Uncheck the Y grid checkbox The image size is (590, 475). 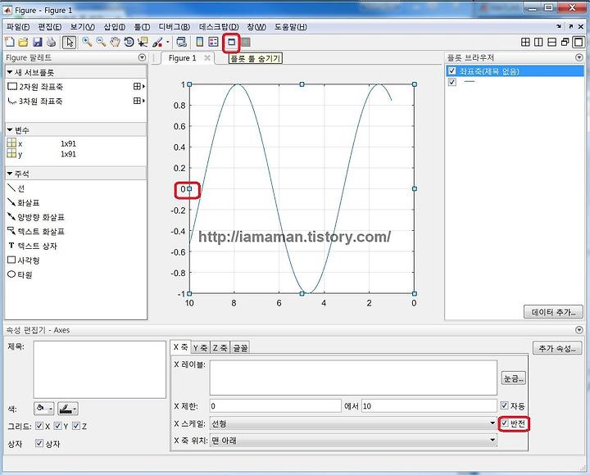point(57,426)
